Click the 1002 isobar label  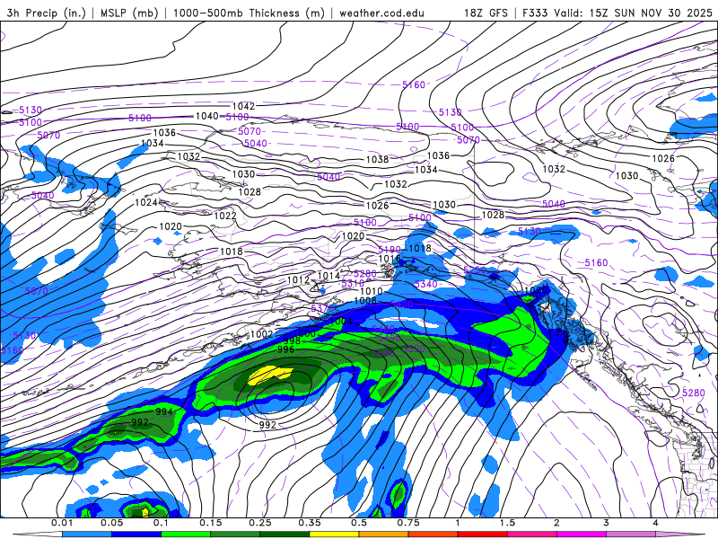(x=262, y=334)
